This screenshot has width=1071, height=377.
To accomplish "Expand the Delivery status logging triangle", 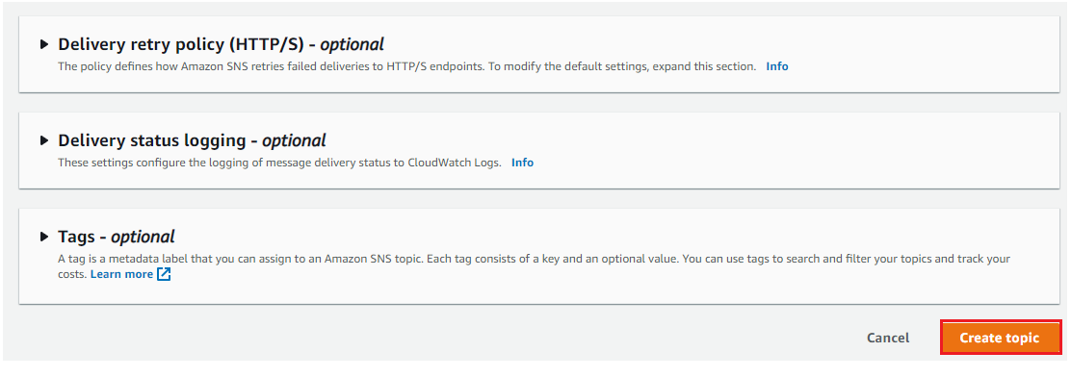I will (44, 140).
